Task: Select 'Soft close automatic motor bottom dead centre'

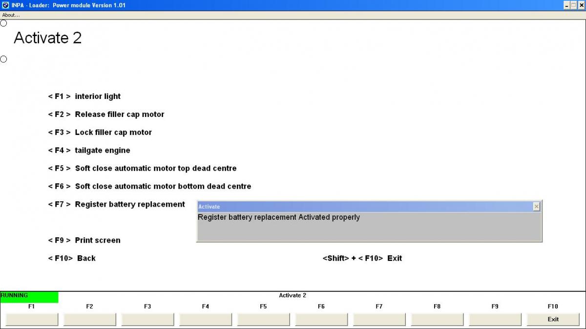Action: click(149, 187)
